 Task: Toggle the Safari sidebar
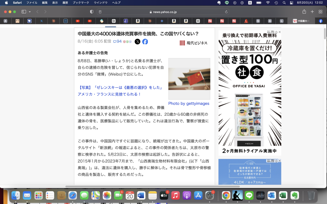(24, 12)
